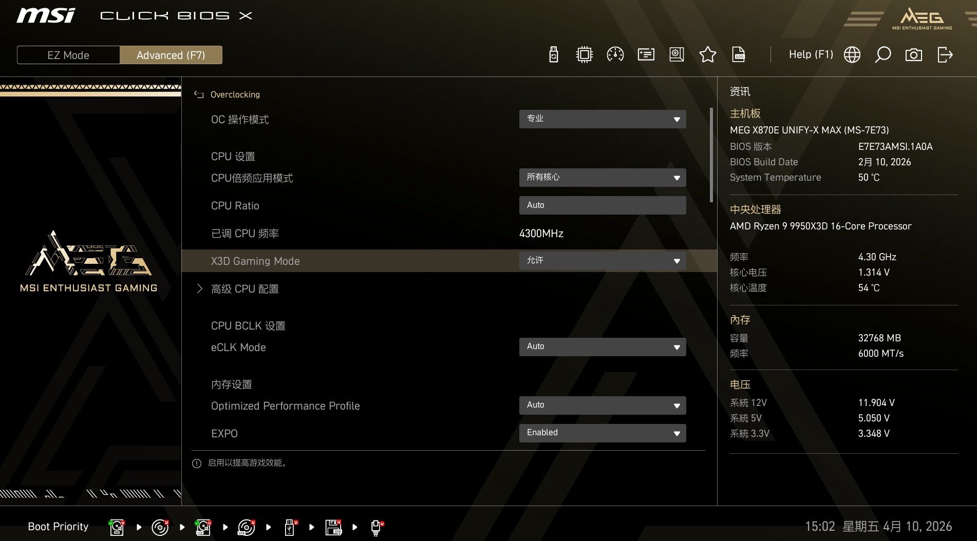
Task: Open the Favorites star icon
Action: pos(707,54)
